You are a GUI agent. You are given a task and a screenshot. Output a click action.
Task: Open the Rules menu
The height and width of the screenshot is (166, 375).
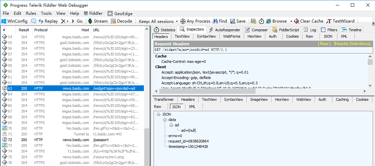pos(31,13)
